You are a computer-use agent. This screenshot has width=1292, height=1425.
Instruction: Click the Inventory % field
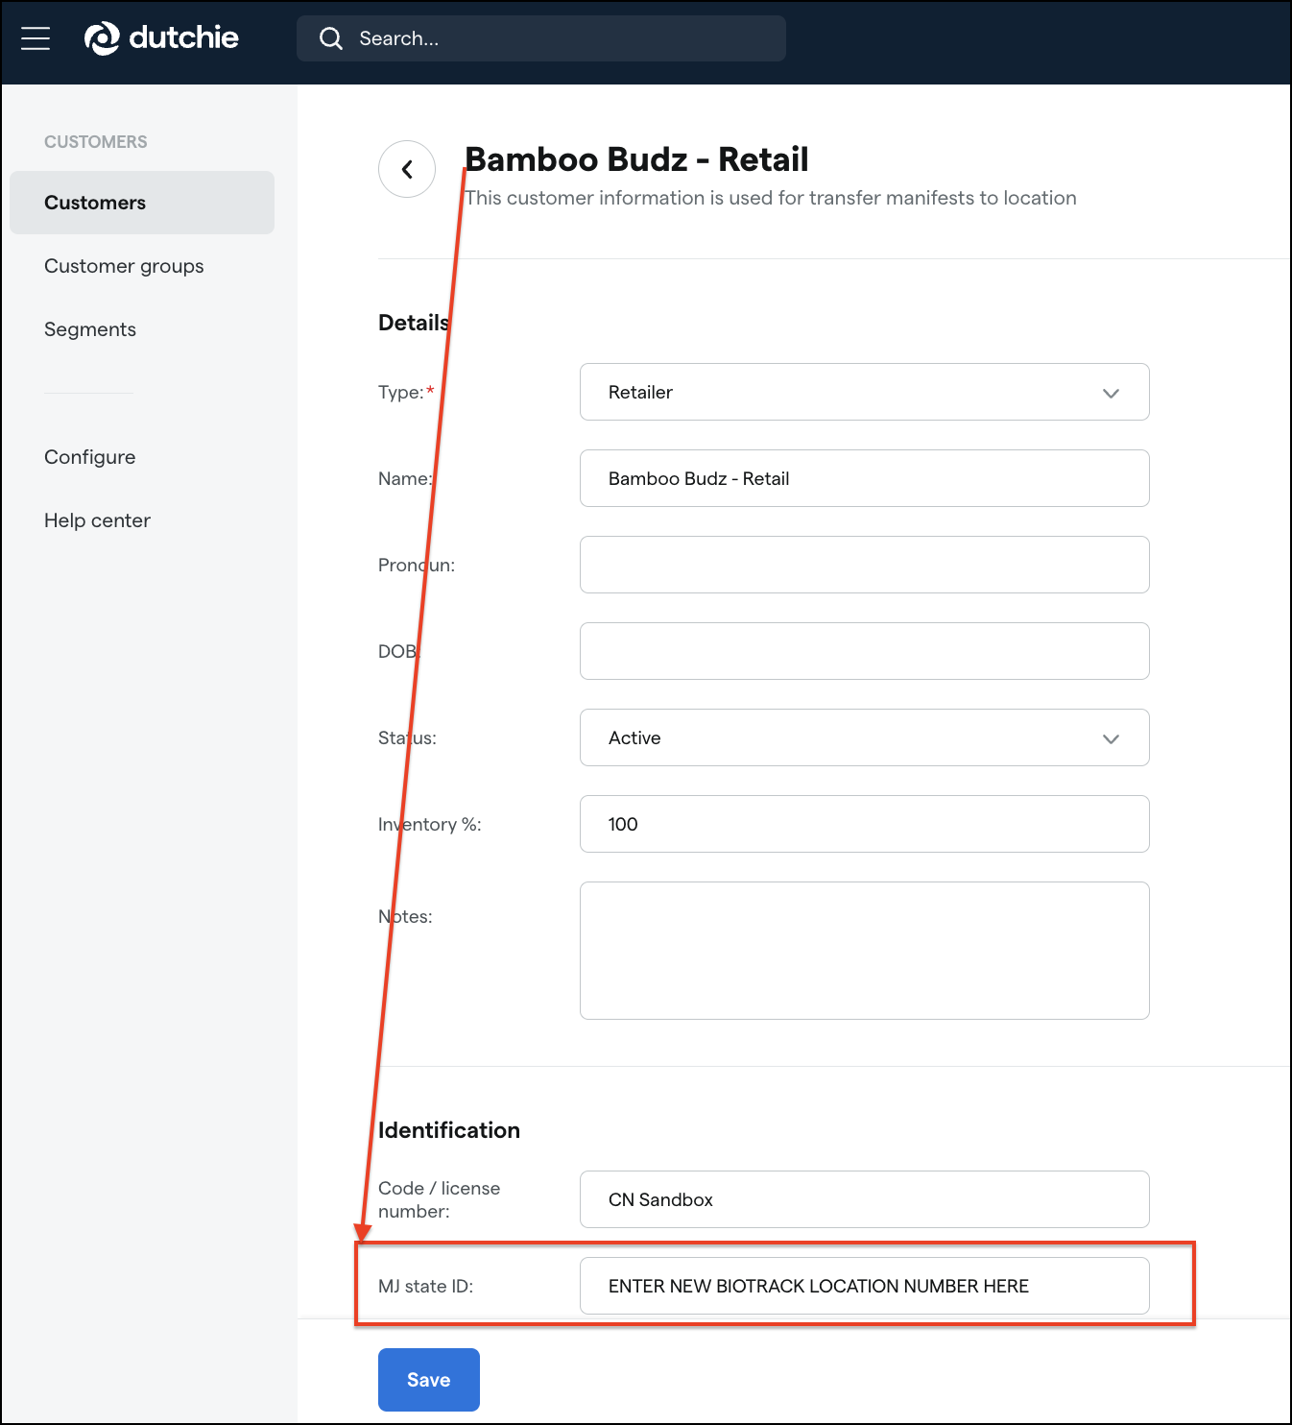(x=865, y=824)
